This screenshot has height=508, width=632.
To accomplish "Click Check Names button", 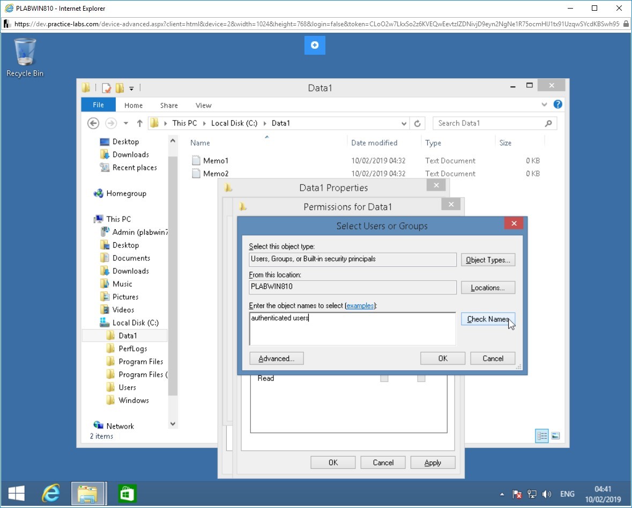I will pyautogui.click(x=488, y=319).
